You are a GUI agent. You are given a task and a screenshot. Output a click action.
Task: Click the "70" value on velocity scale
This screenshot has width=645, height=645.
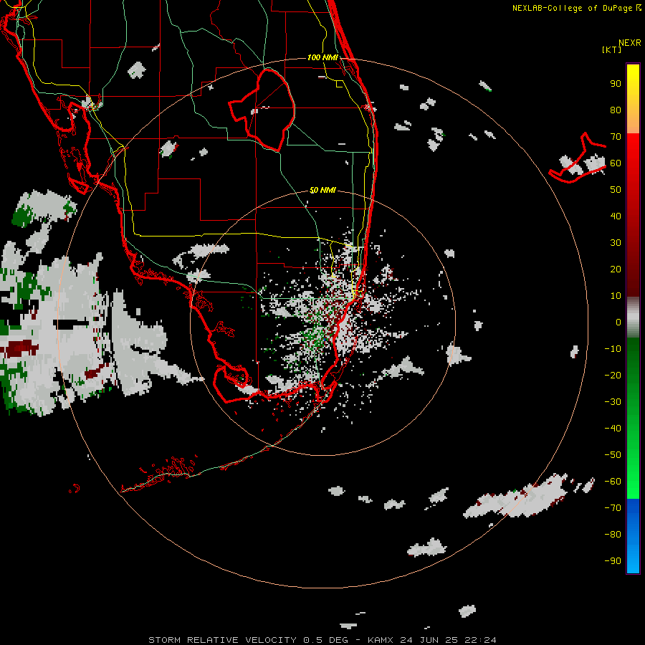coord(616,137)
